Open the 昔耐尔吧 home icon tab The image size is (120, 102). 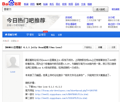pos(11,35)
